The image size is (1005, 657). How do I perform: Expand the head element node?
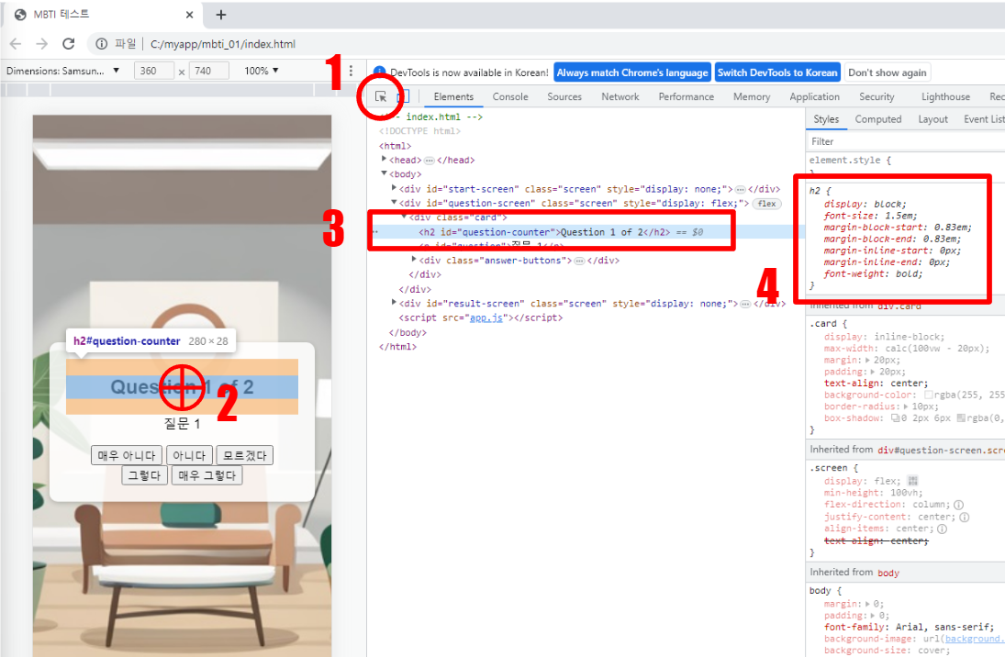coord(384,160)
